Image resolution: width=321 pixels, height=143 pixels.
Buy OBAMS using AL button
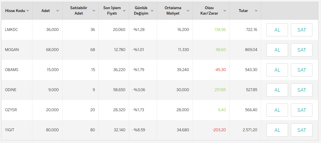click(277, 70)
